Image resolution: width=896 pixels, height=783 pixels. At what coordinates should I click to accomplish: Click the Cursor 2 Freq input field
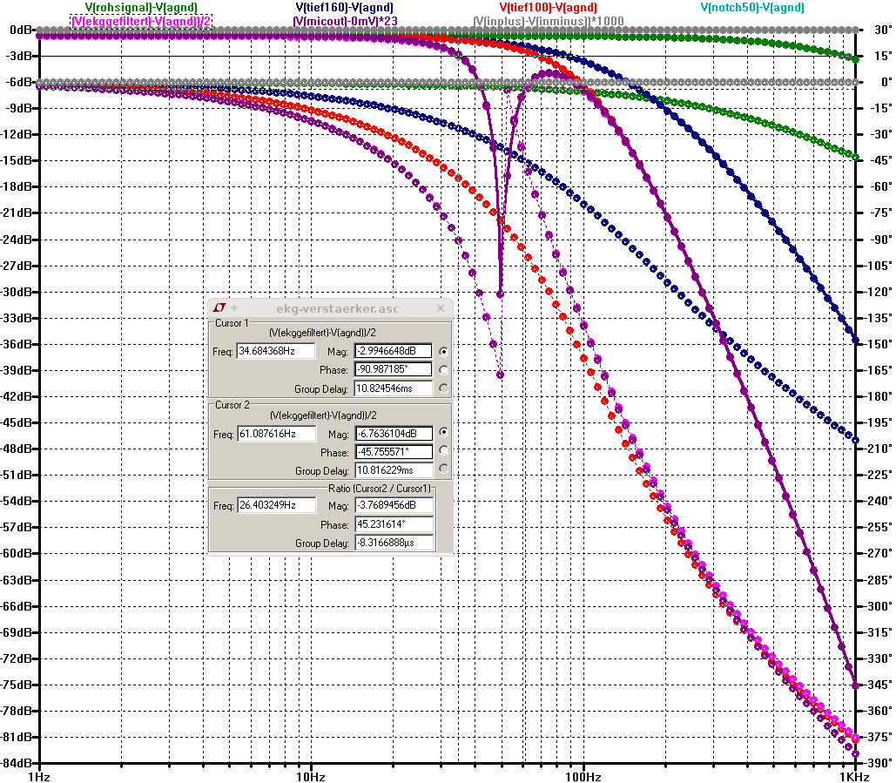pos(276,433)
